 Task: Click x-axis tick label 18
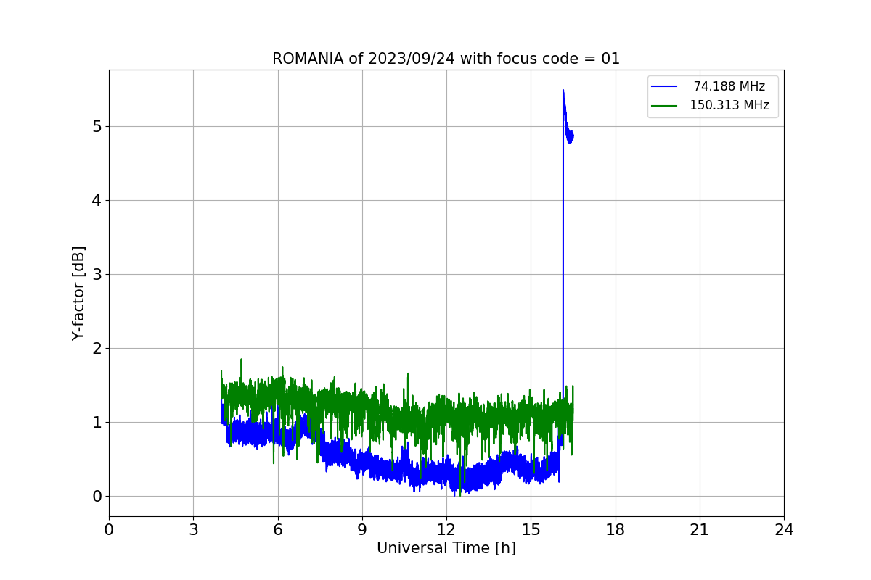615,530
